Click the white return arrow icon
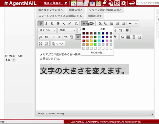The image size is (159, 124). (x=132, y=3)
